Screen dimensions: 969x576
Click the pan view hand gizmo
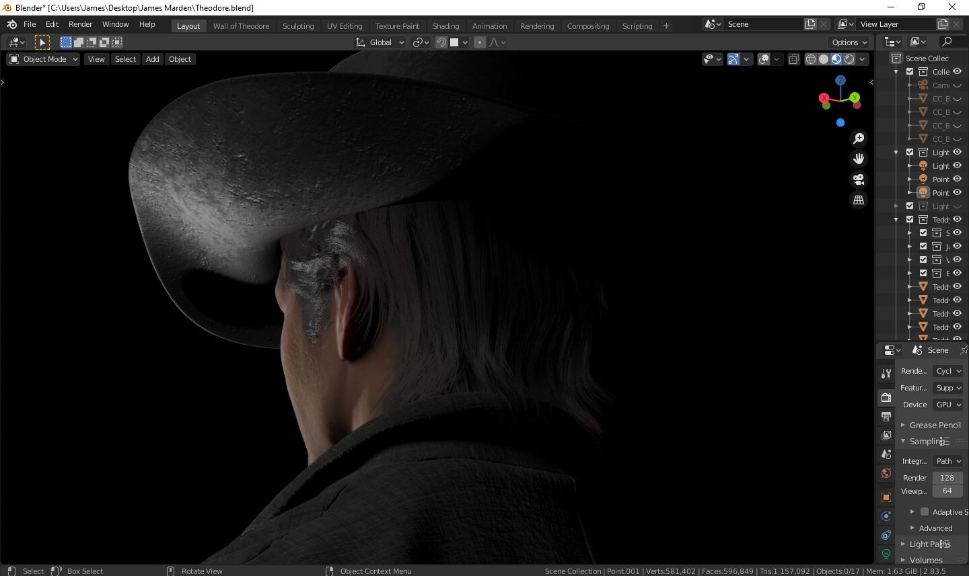[x=859, y=159]
